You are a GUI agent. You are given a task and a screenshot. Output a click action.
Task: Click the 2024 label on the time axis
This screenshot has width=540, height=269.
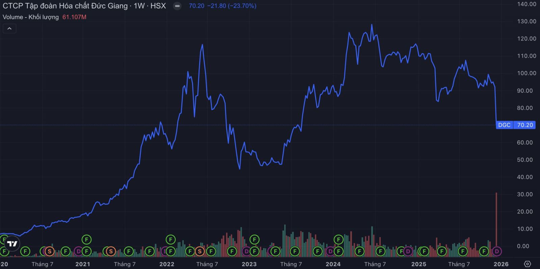tap(333, 264)
